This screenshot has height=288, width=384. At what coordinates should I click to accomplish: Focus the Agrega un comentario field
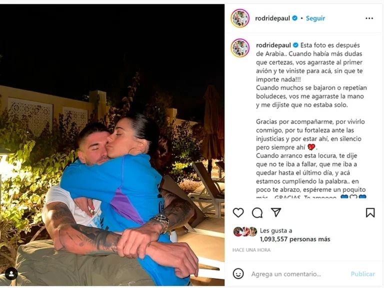click(x=286, y=274)
